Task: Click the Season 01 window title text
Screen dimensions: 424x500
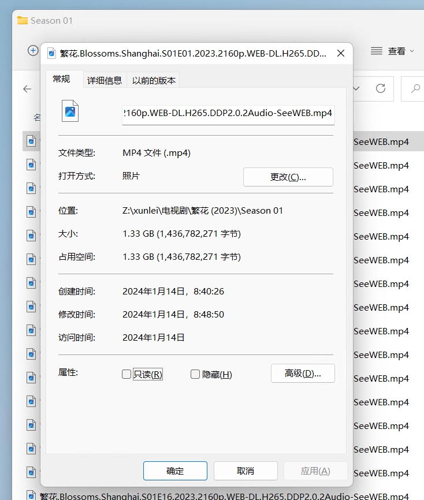Action: click(x=51, y=21)
